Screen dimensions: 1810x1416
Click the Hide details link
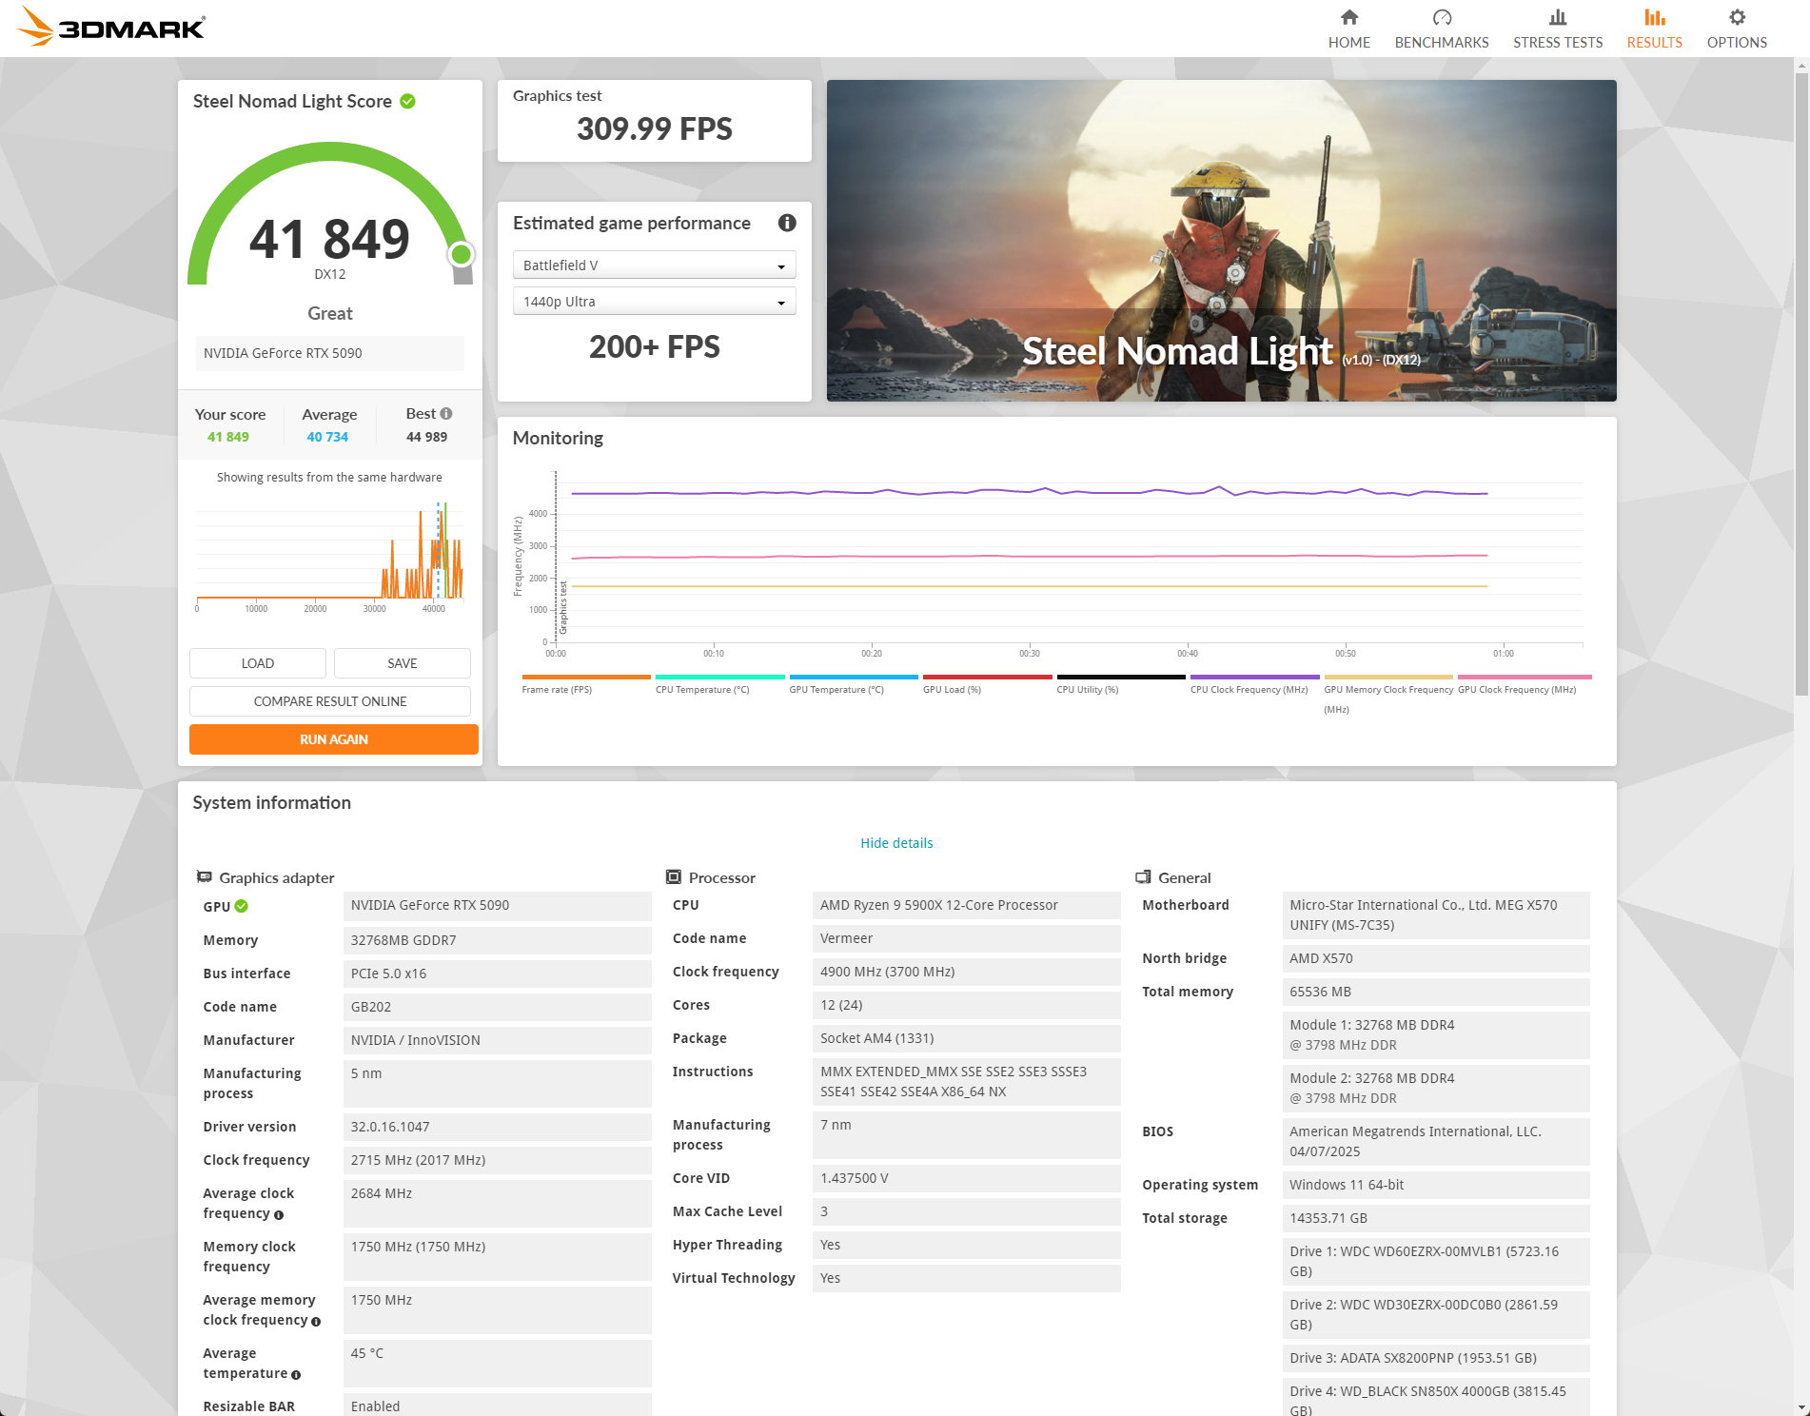point(896,843)
